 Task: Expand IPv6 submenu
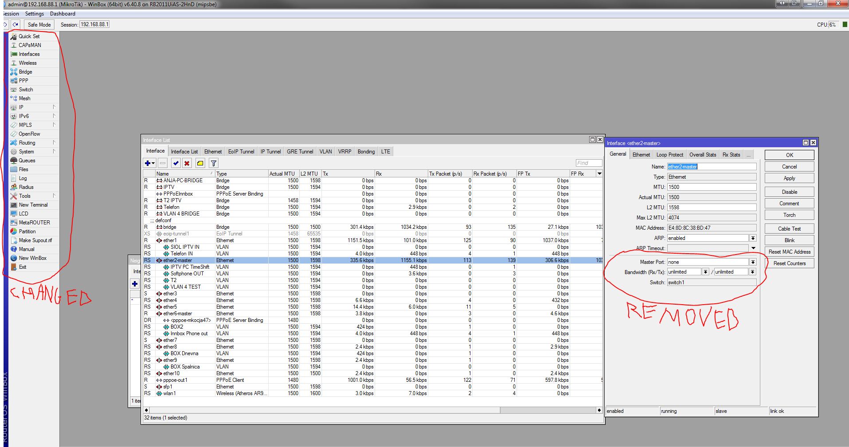click(54, 116)
